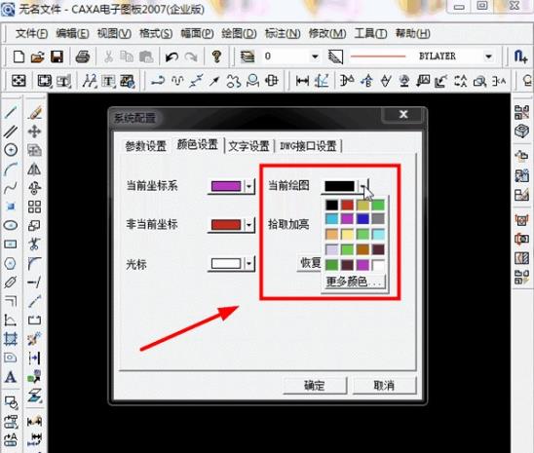Open 光标 color dropdown arrow
Image resolution: width=534 pixels, height=453 pixels.
pos(248,264)
